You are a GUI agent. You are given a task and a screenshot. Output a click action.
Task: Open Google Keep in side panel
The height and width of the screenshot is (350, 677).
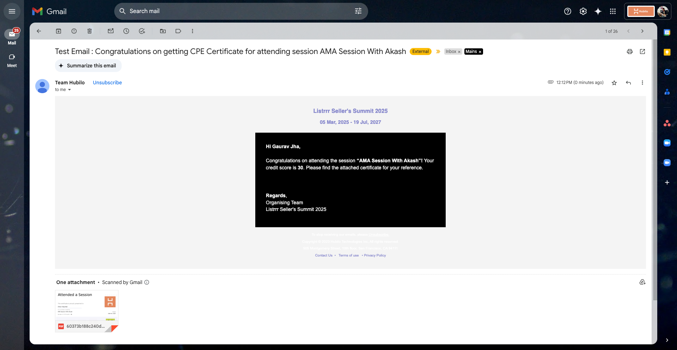point(667,52)
